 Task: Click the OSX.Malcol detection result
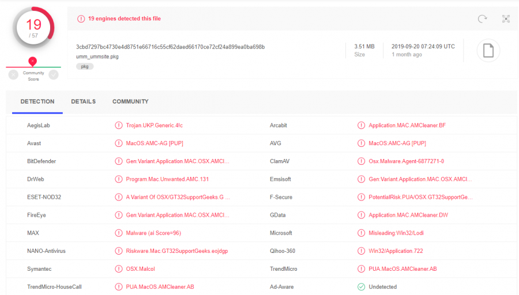[x=140, y=269]
